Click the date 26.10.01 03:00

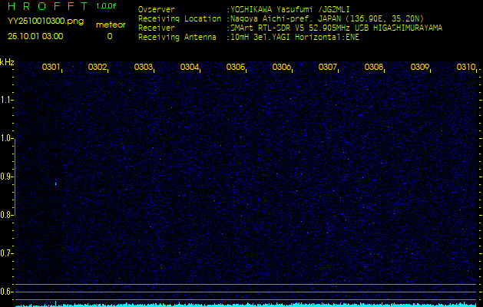coord(35,36)
